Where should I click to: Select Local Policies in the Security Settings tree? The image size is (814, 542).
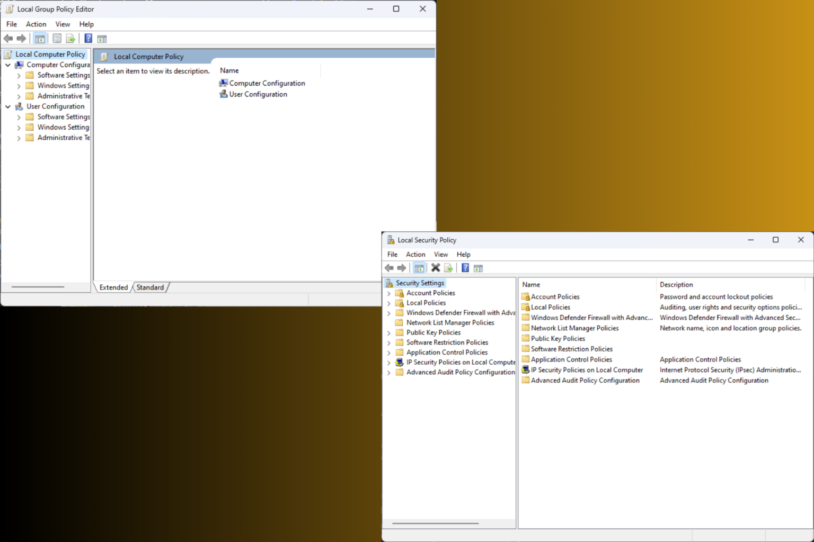(x=426, y=303)
